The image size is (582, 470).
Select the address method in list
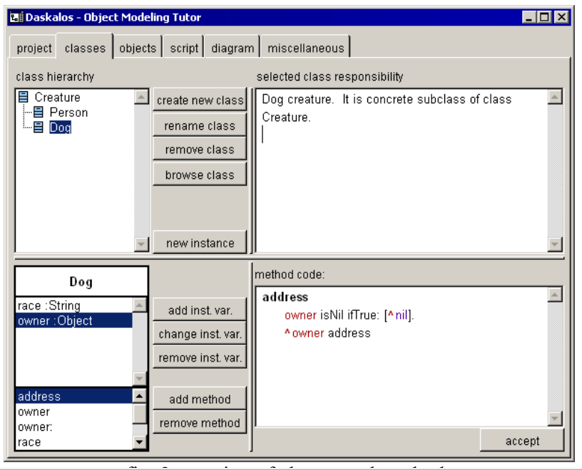(74, 396)
